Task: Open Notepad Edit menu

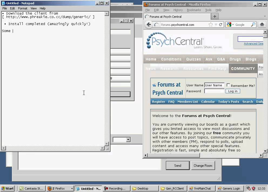Action: [x=12, y=8]
